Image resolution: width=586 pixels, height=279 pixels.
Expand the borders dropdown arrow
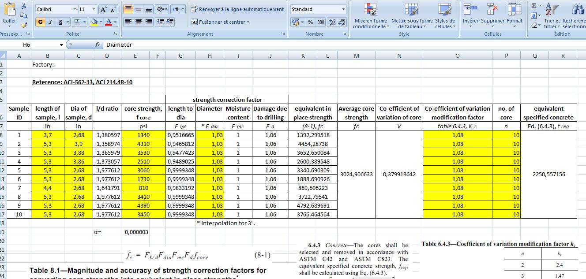[x=84, y=22]
